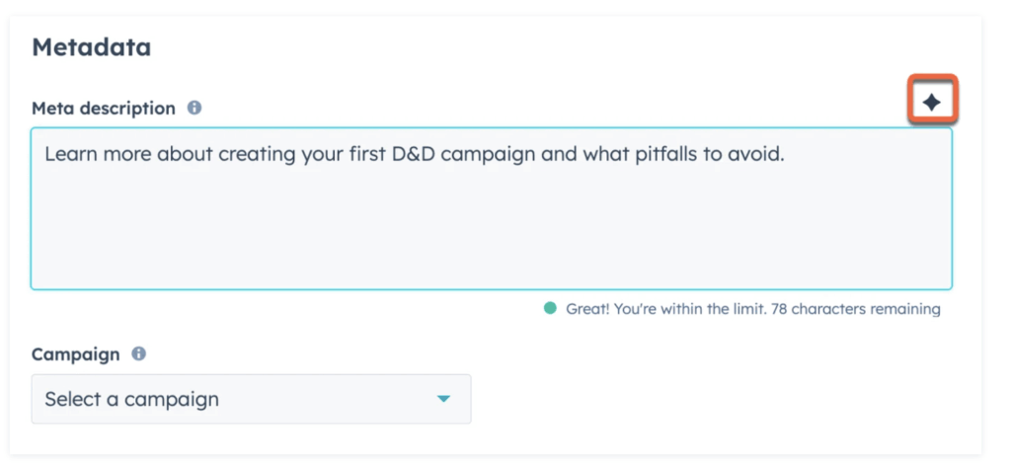Click the "Great! You're within the limit" message
1011x472 pixels.
666,309
